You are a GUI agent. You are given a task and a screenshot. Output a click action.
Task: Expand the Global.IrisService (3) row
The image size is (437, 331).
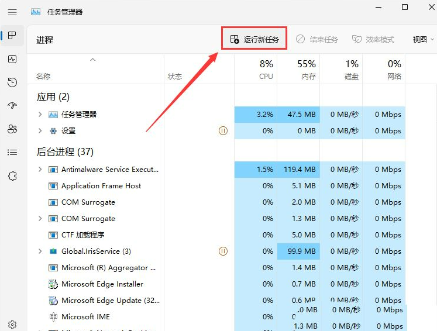coord(40,251)
